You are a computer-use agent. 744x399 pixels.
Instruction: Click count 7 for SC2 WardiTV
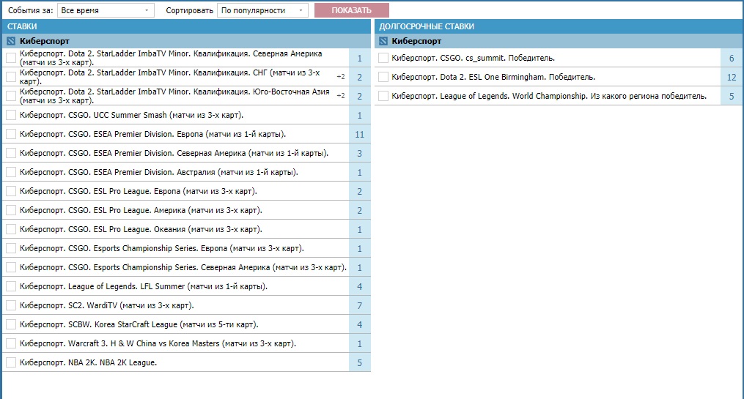pyautogui.click(x=360, y=305)
